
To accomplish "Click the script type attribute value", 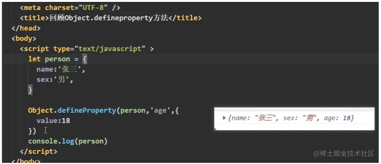I will tap(110, 48).
